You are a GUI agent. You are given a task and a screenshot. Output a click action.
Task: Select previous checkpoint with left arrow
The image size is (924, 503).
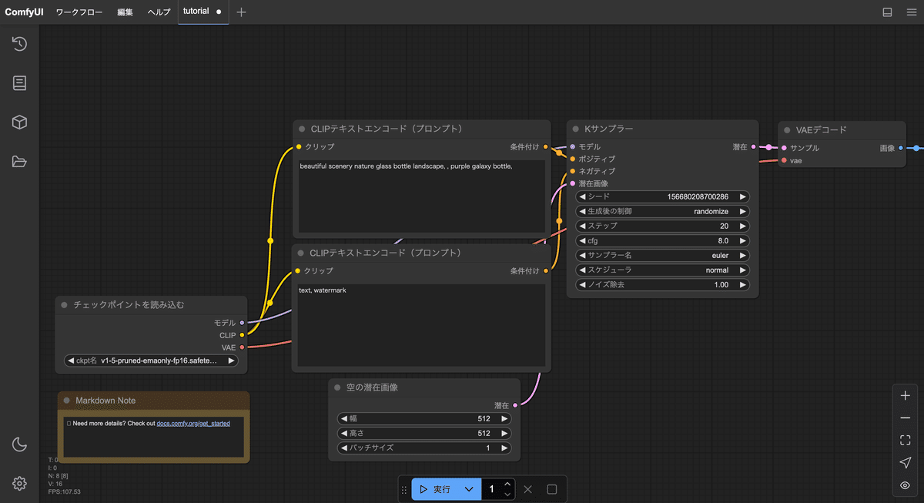71,360
